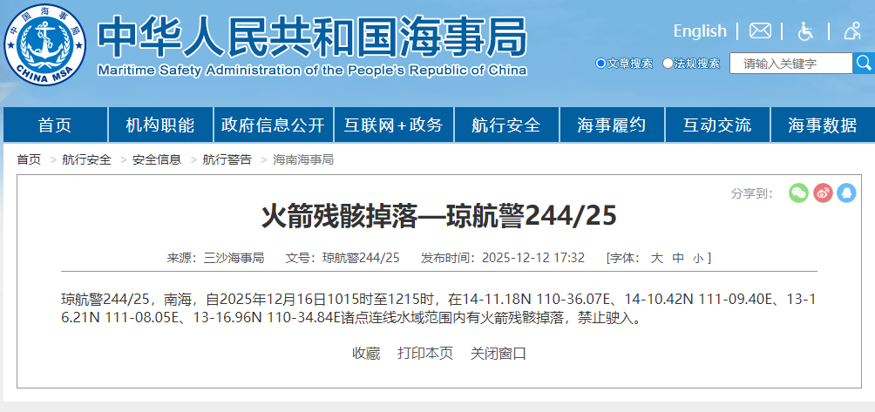Open the 机构职能 navigation menu

pos(160,125)
